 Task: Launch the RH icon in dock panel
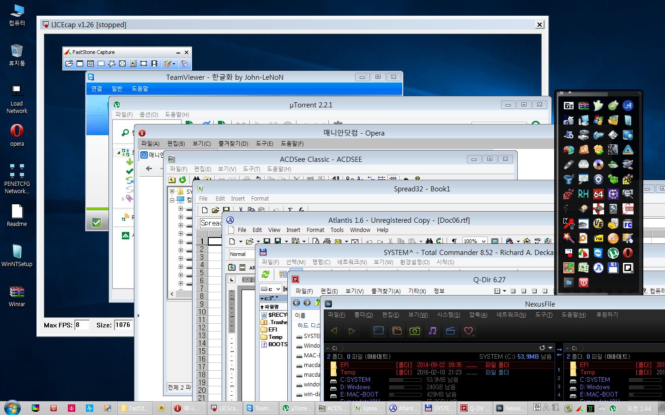[583, 194]
